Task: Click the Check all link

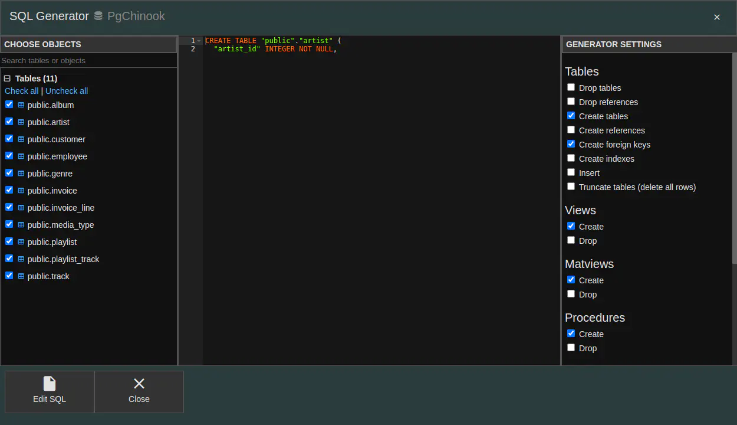Action: [22, 91]
